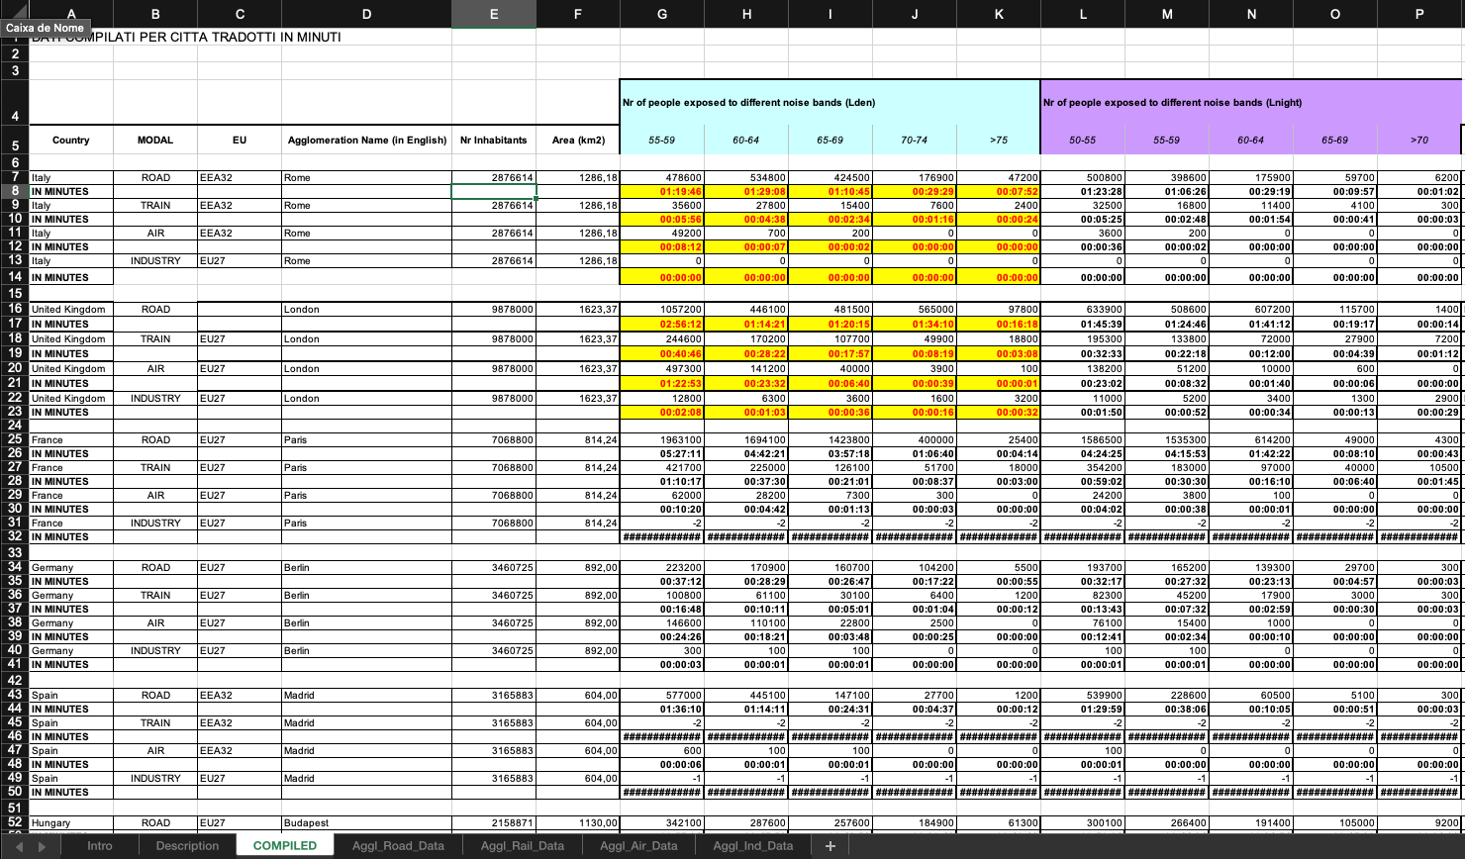Select the cell with value 478600
1465x859 pixels.
coord(662,177)
